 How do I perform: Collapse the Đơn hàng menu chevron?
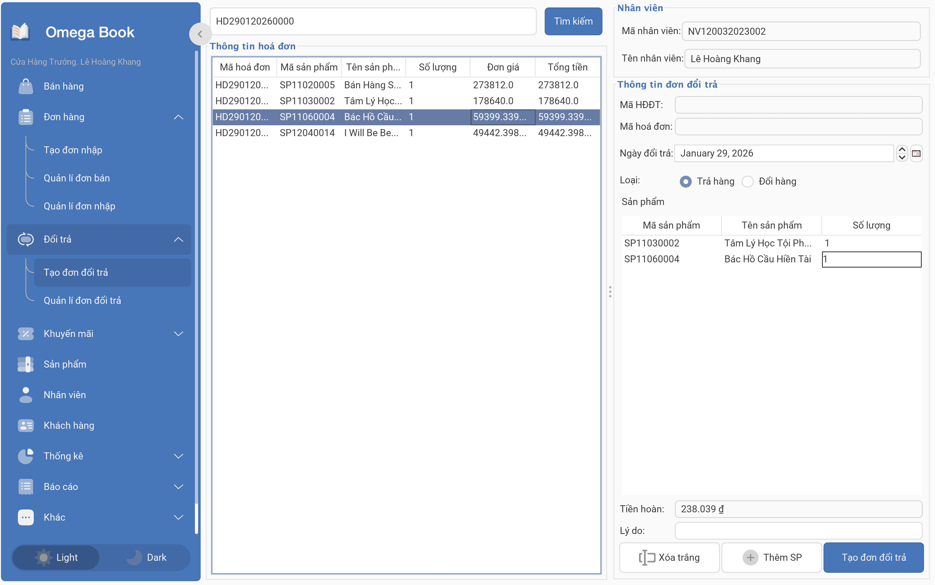click(178, 117)
